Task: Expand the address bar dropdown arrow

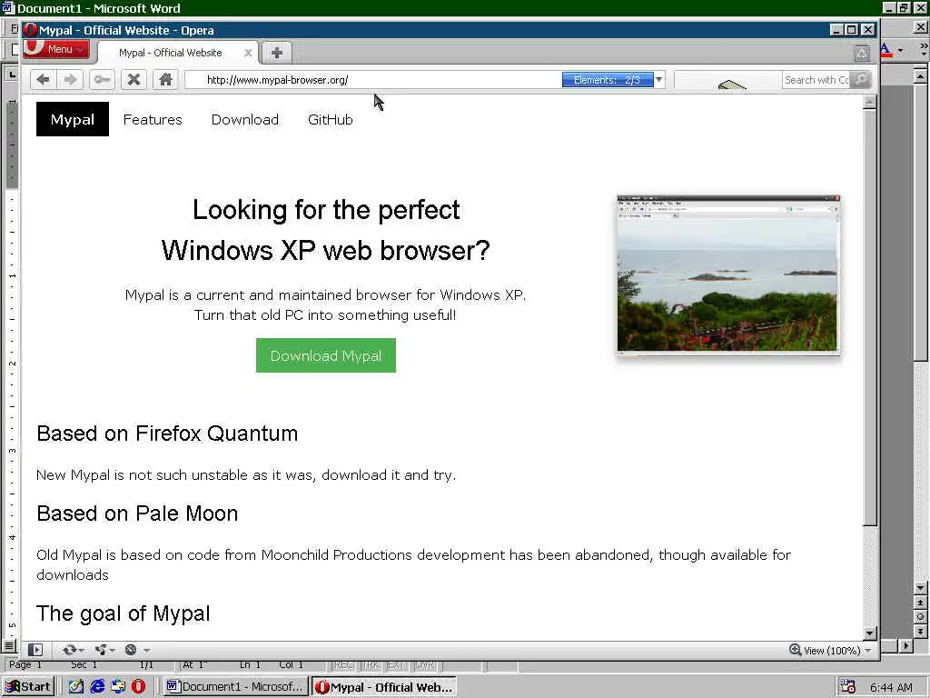Action: pos(659,80)
